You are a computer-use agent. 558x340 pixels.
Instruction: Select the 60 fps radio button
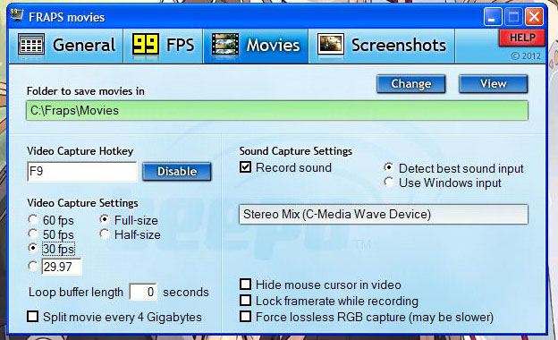(x=33, y=220)
